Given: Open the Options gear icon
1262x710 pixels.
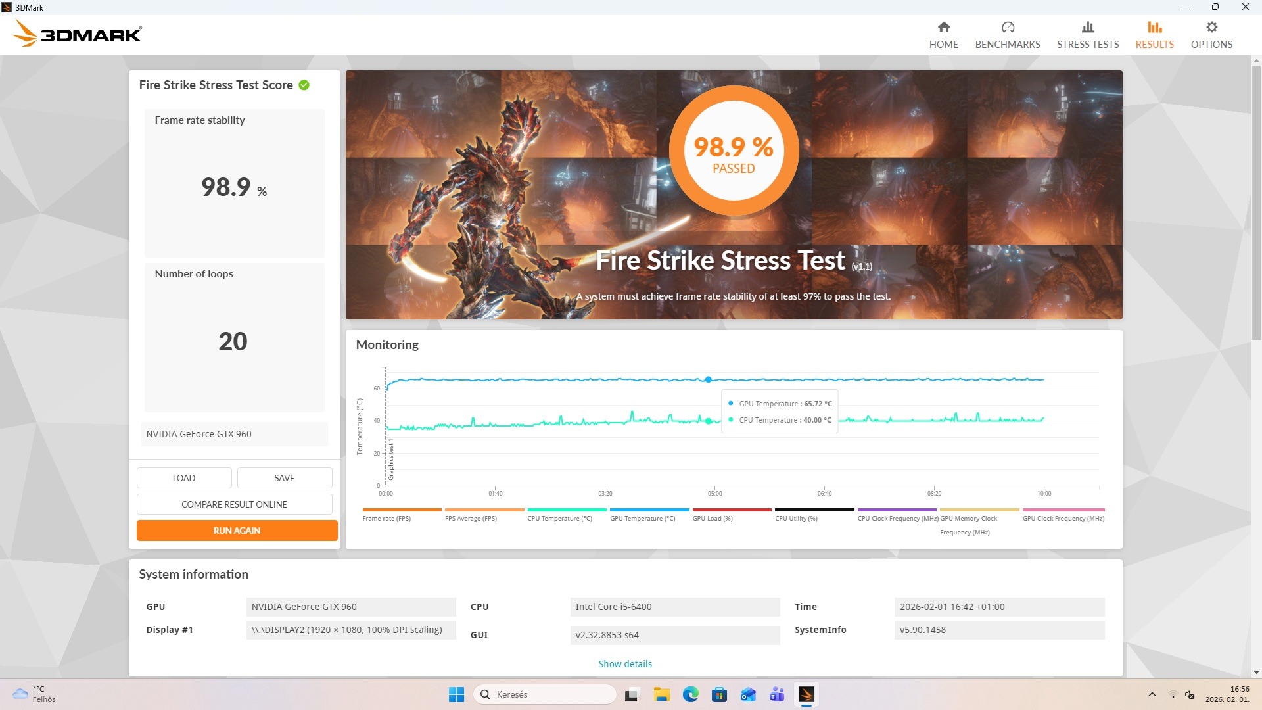Looking at the screenshot, I should pyautogui.click(x=1211, y=28).
